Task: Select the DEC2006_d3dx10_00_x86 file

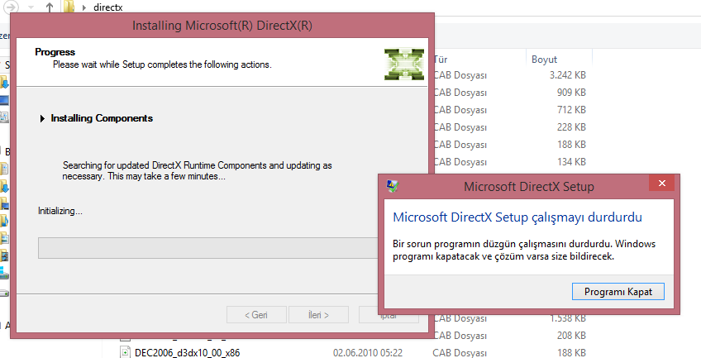Action: (x=187, y=353)
